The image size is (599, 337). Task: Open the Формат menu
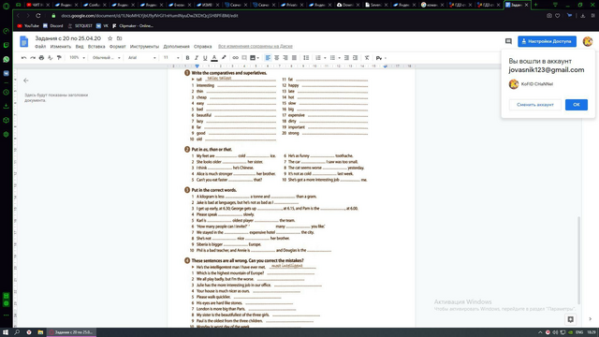point(117,46)
